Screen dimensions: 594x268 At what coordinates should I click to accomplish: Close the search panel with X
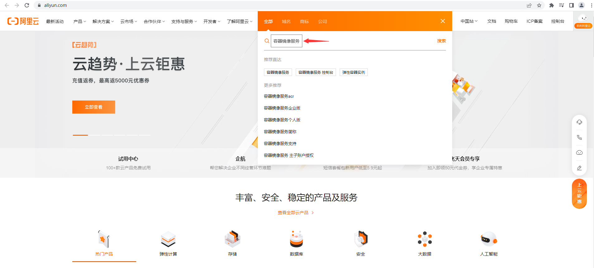(x=443, y=21)
